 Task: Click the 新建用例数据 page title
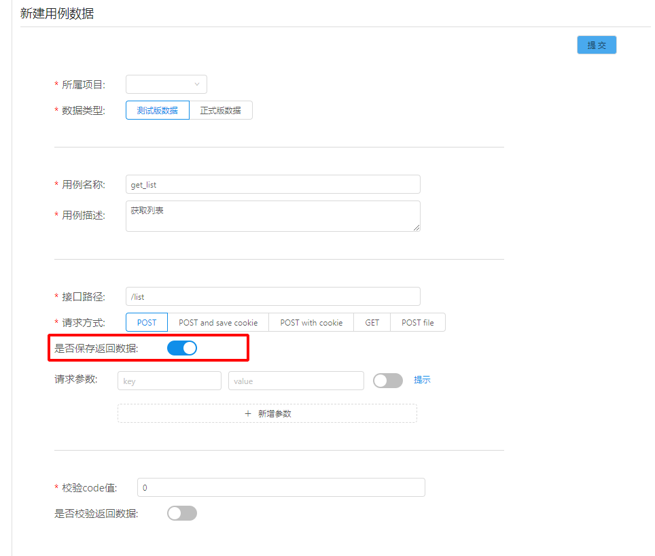tap(57, 14)
